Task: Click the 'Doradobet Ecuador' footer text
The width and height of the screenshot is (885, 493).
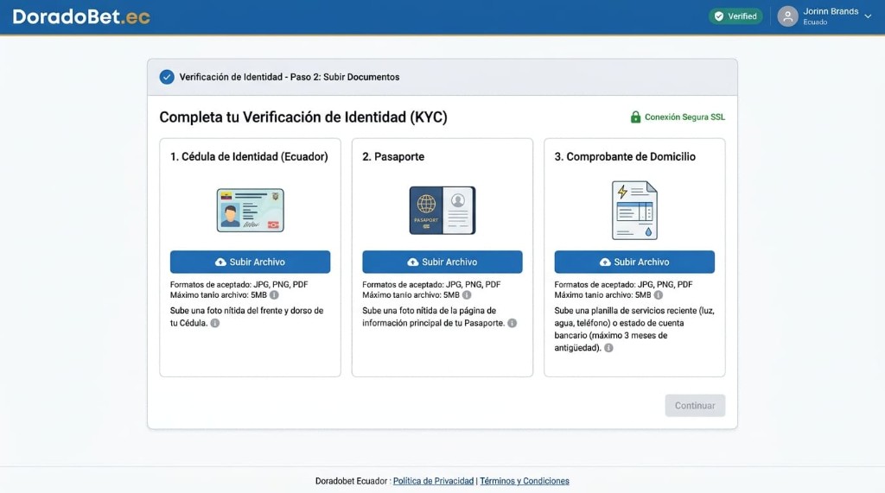Action: coord(351,481)
